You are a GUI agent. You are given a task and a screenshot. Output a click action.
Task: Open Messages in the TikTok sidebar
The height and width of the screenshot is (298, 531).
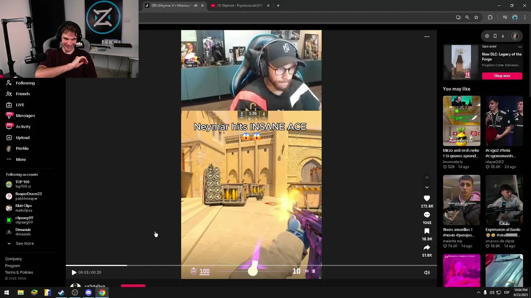tap(25, 115)
